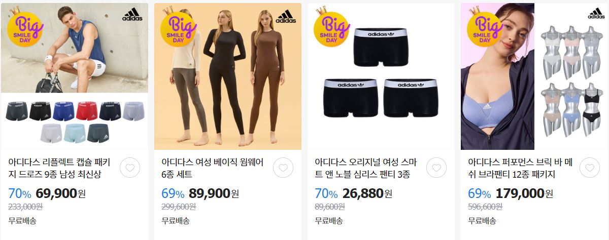609x240 pixels.
Task: Open 아디다스 여성 베이직 웜웨어 6종 세트 link
Action: pos(213,169)
